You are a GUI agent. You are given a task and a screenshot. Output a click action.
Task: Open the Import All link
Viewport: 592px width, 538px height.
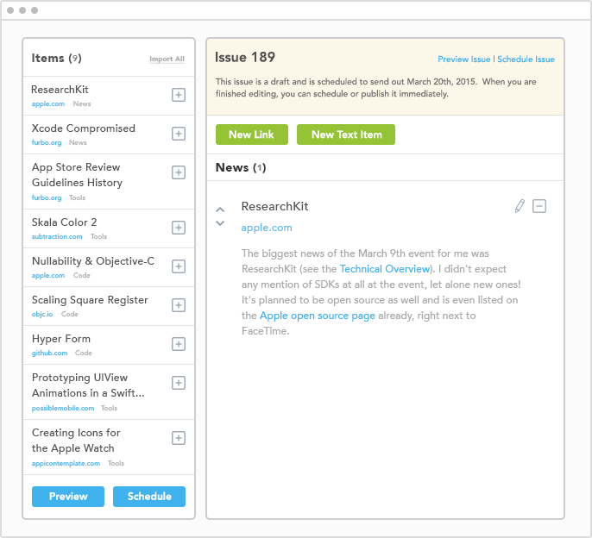[x=167, y=59]
